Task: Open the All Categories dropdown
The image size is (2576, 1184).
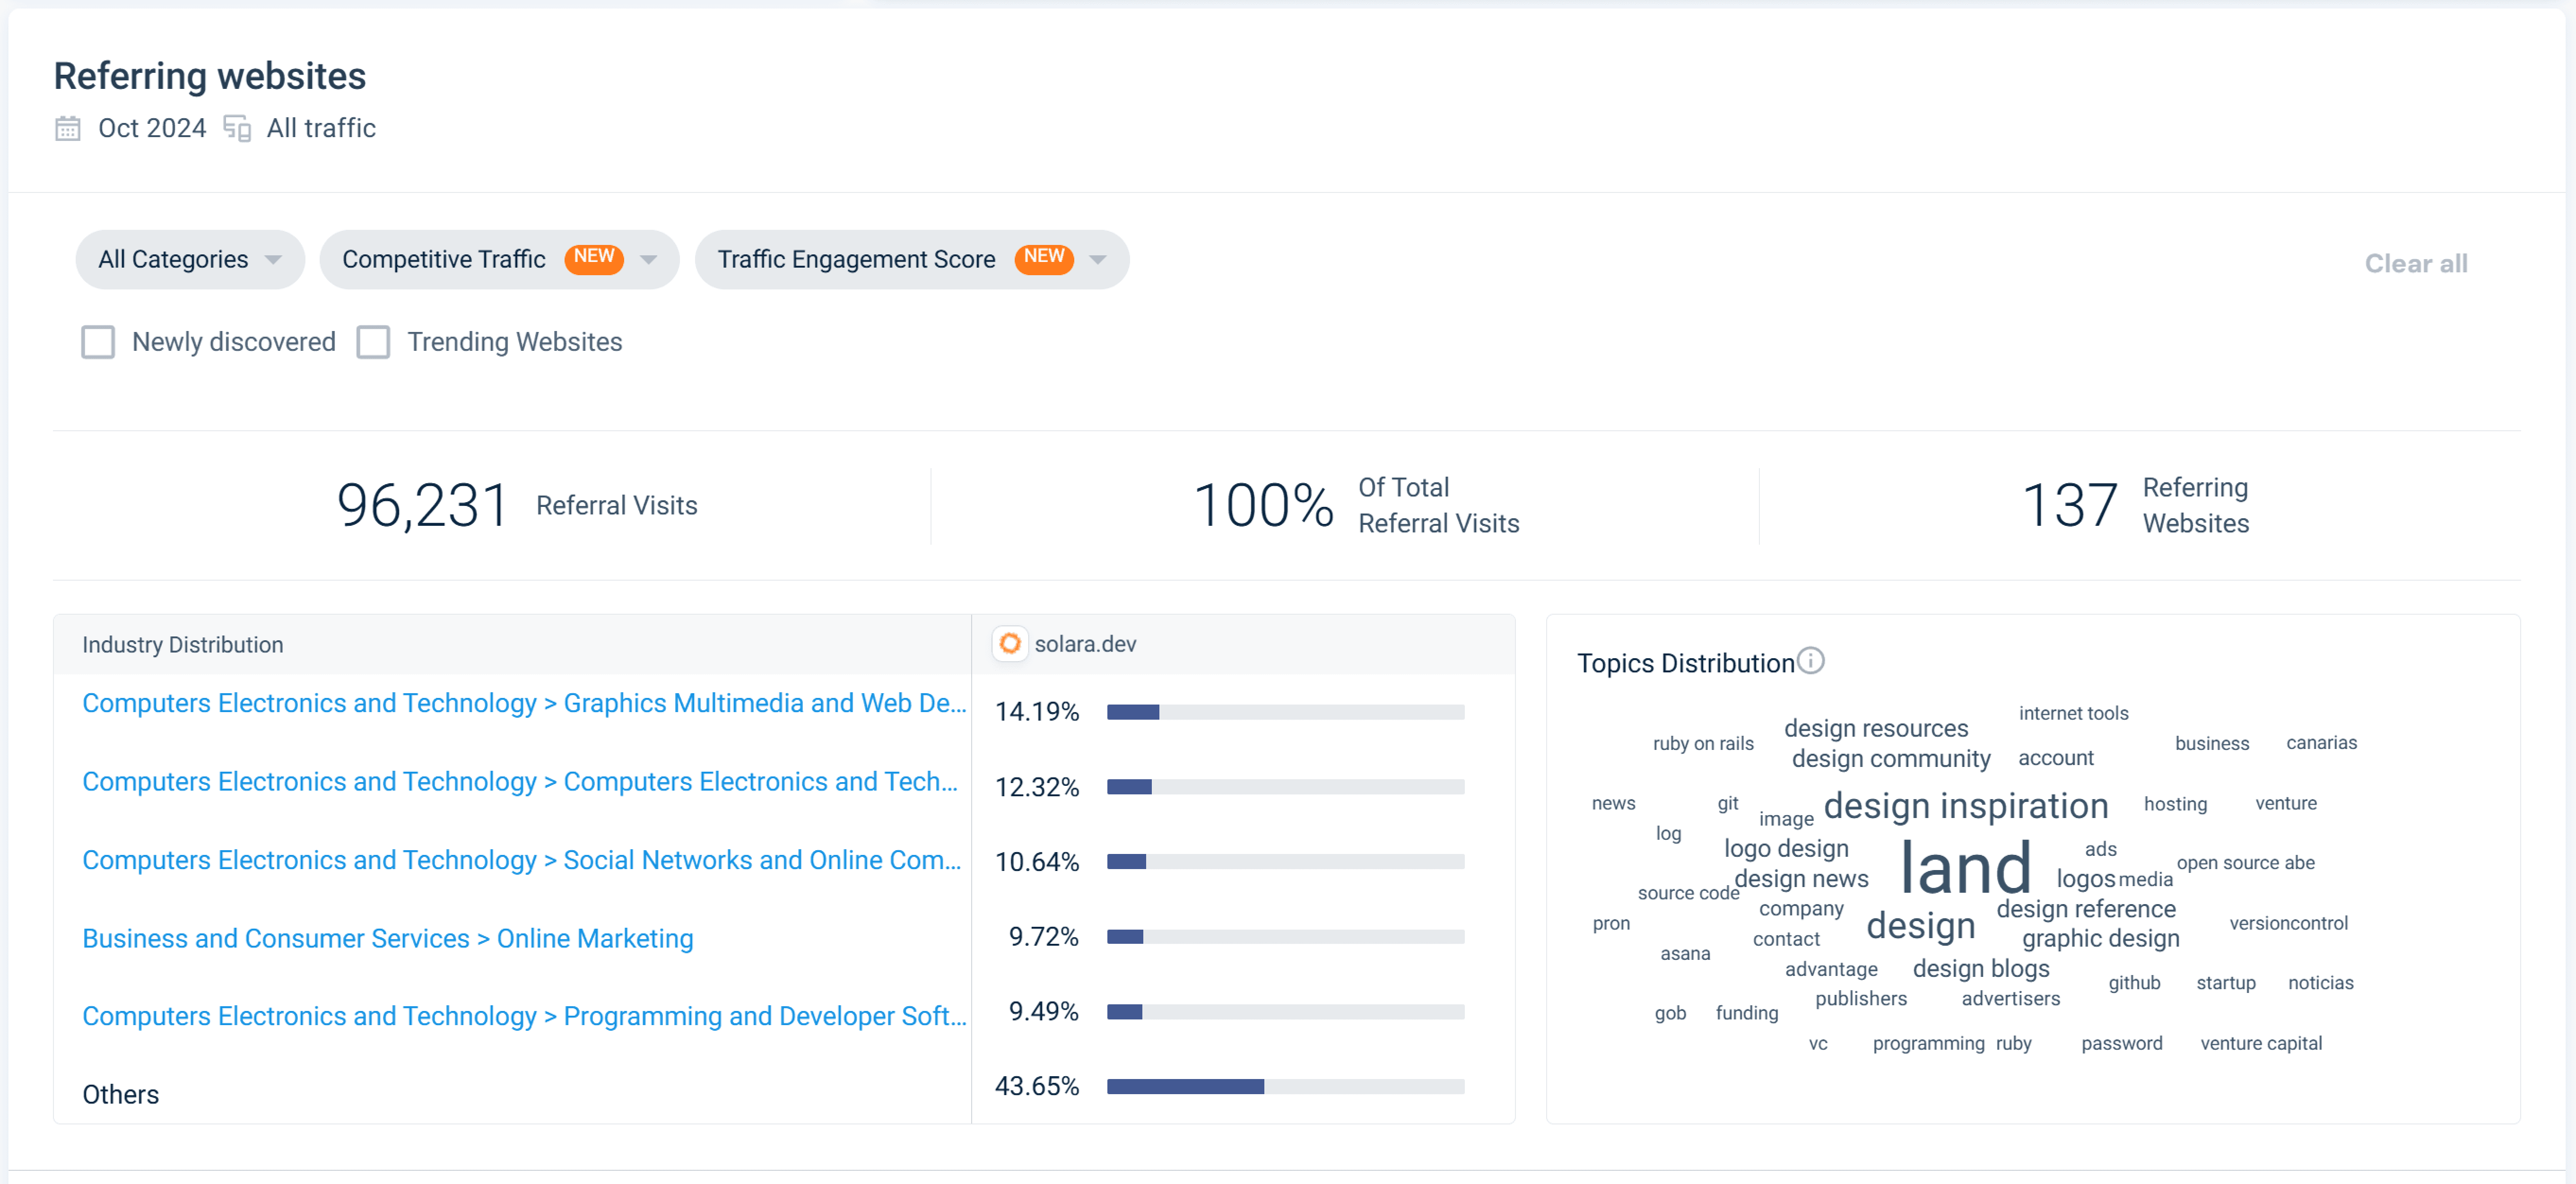Action: coord(189,260)
